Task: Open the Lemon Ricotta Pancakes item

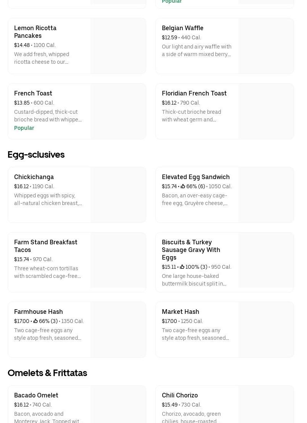Action: click(35, 32)
